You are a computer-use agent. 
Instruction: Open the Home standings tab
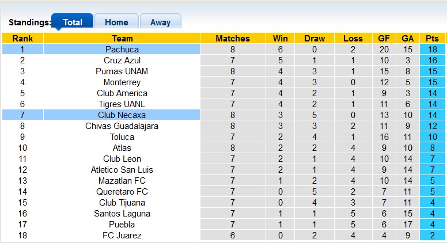pyautogui.click(x=116, y=22)
